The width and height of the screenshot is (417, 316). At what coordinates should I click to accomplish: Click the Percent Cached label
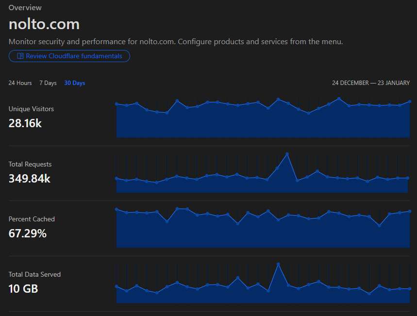tap(32, 219)
